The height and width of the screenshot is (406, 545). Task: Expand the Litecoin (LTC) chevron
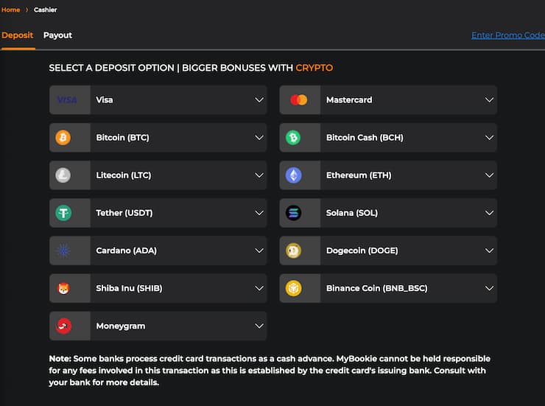coord(259,175)
